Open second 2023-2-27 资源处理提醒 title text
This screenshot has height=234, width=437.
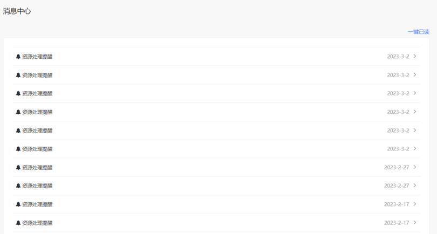tap(37, 186)
